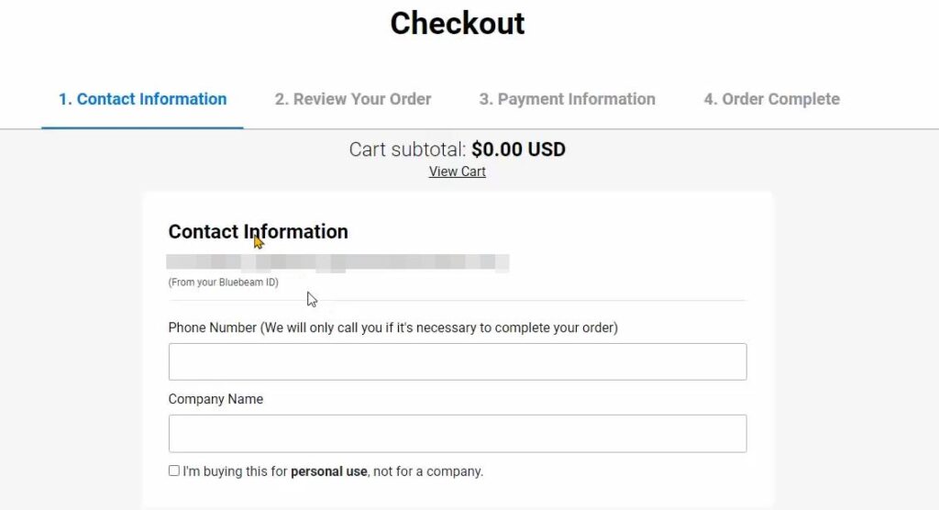
Task: Click into the Company Name text box
Action: (458, 433)
